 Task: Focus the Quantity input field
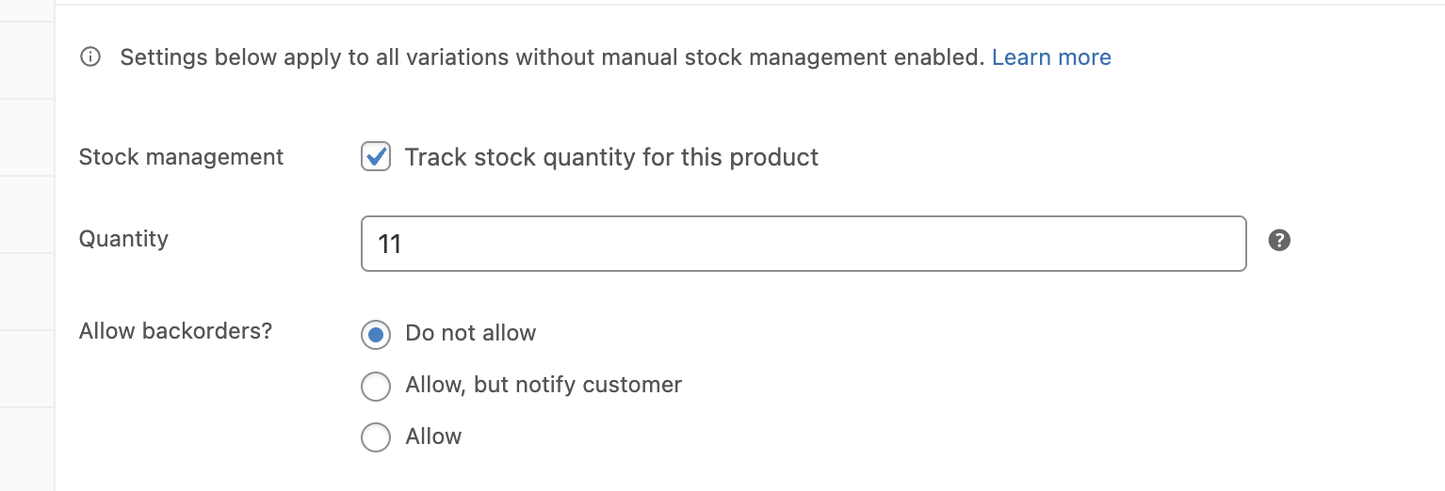click(x=803, y=245)
